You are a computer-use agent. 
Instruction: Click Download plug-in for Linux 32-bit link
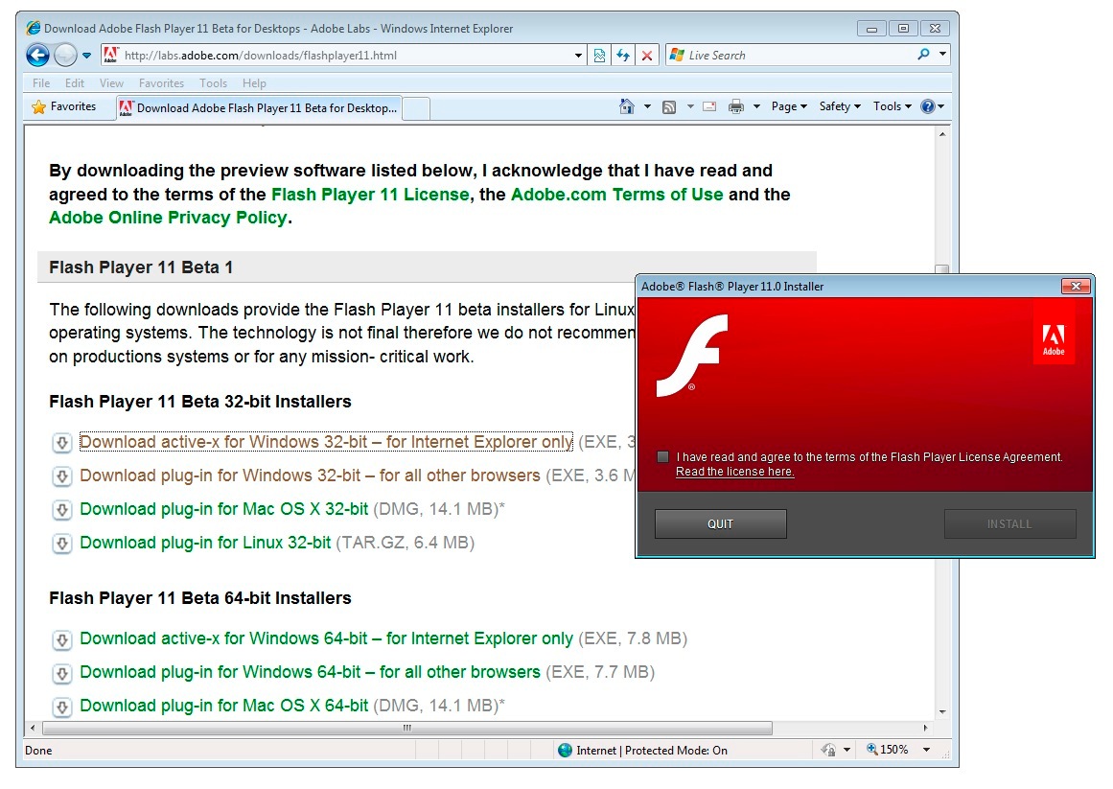(205, 543)
